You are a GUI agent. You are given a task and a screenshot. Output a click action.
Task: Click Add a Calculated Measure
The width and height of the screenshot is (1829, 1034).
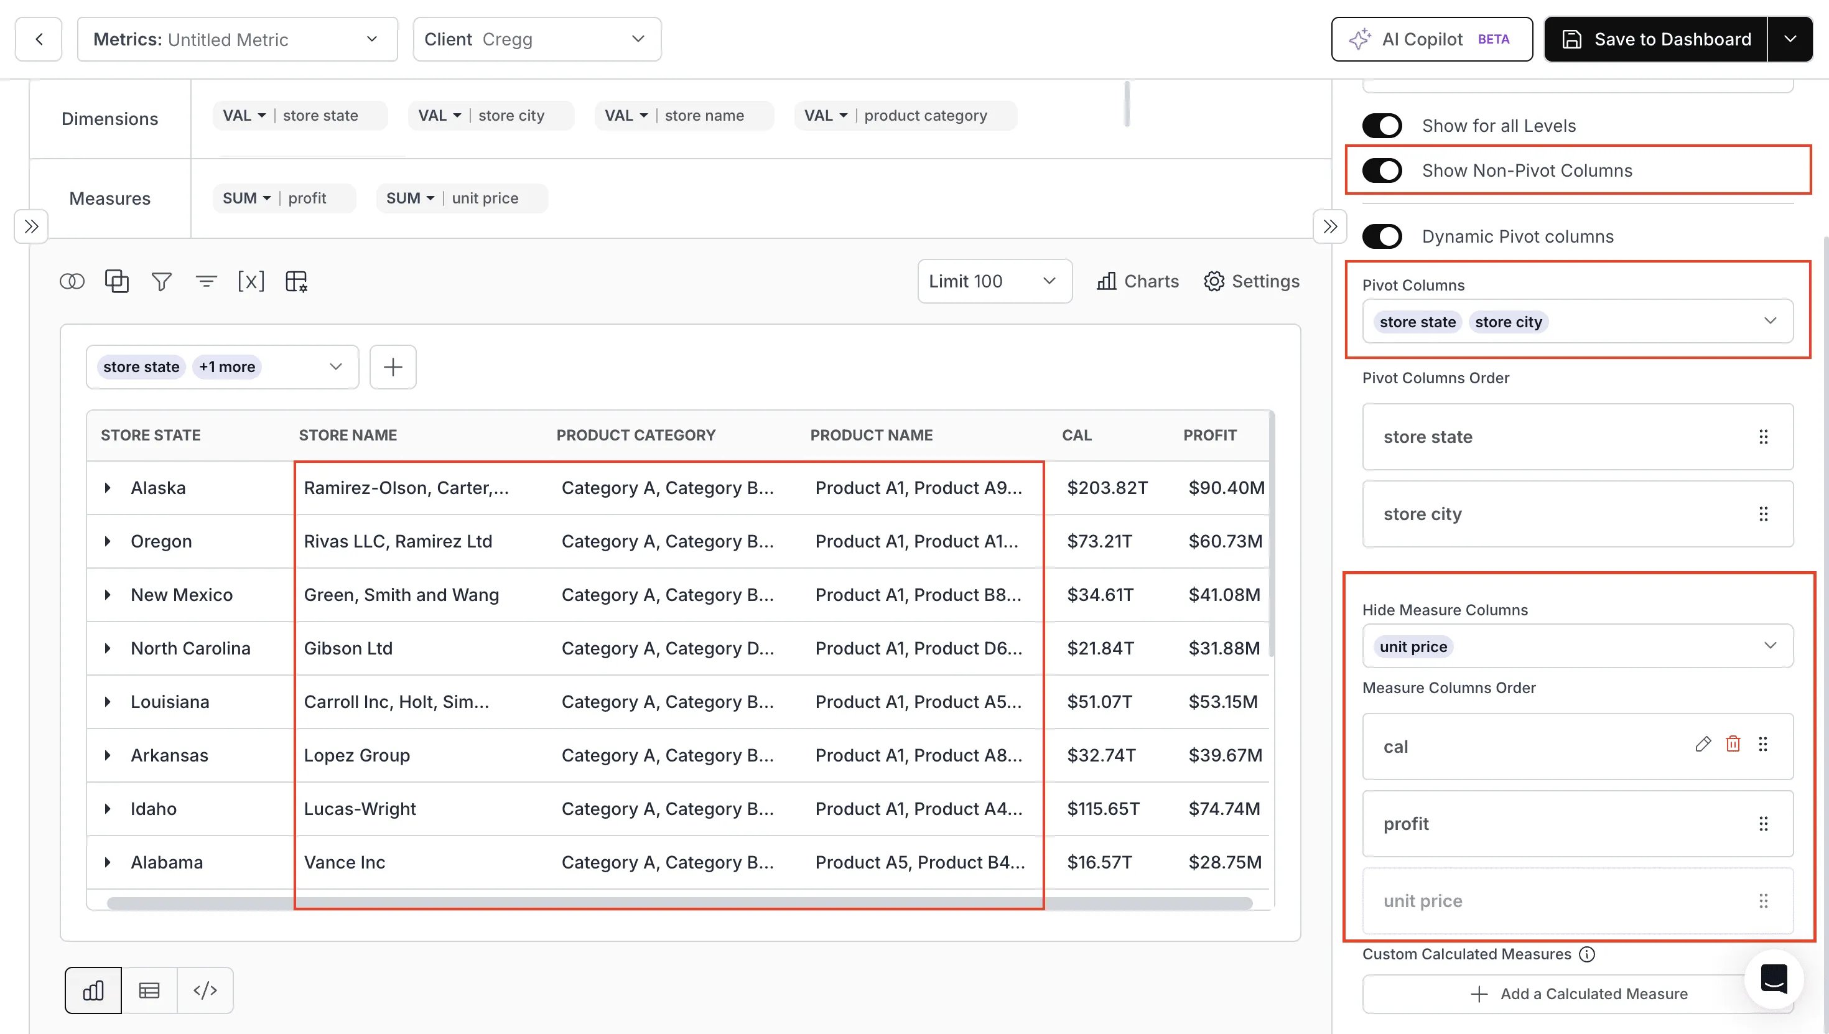coord(1578,994)
